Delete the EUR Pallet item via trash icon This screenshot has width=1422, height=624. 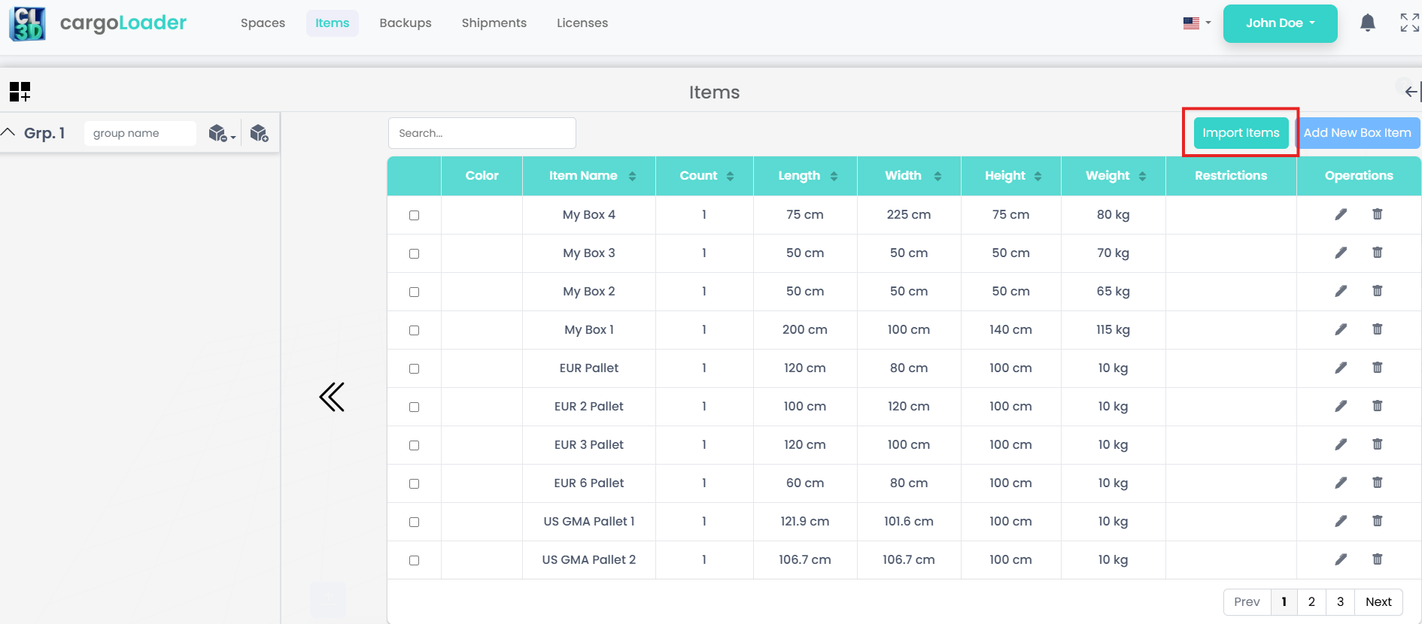[1377, 368]
